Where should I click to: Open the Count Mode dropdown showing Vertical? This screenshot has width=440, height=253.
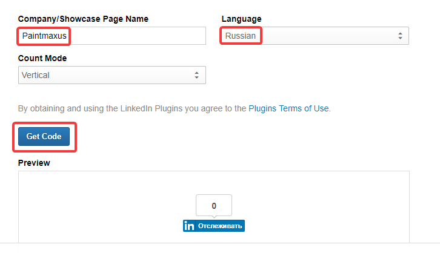pyautogui.click(x=112, y=75)
